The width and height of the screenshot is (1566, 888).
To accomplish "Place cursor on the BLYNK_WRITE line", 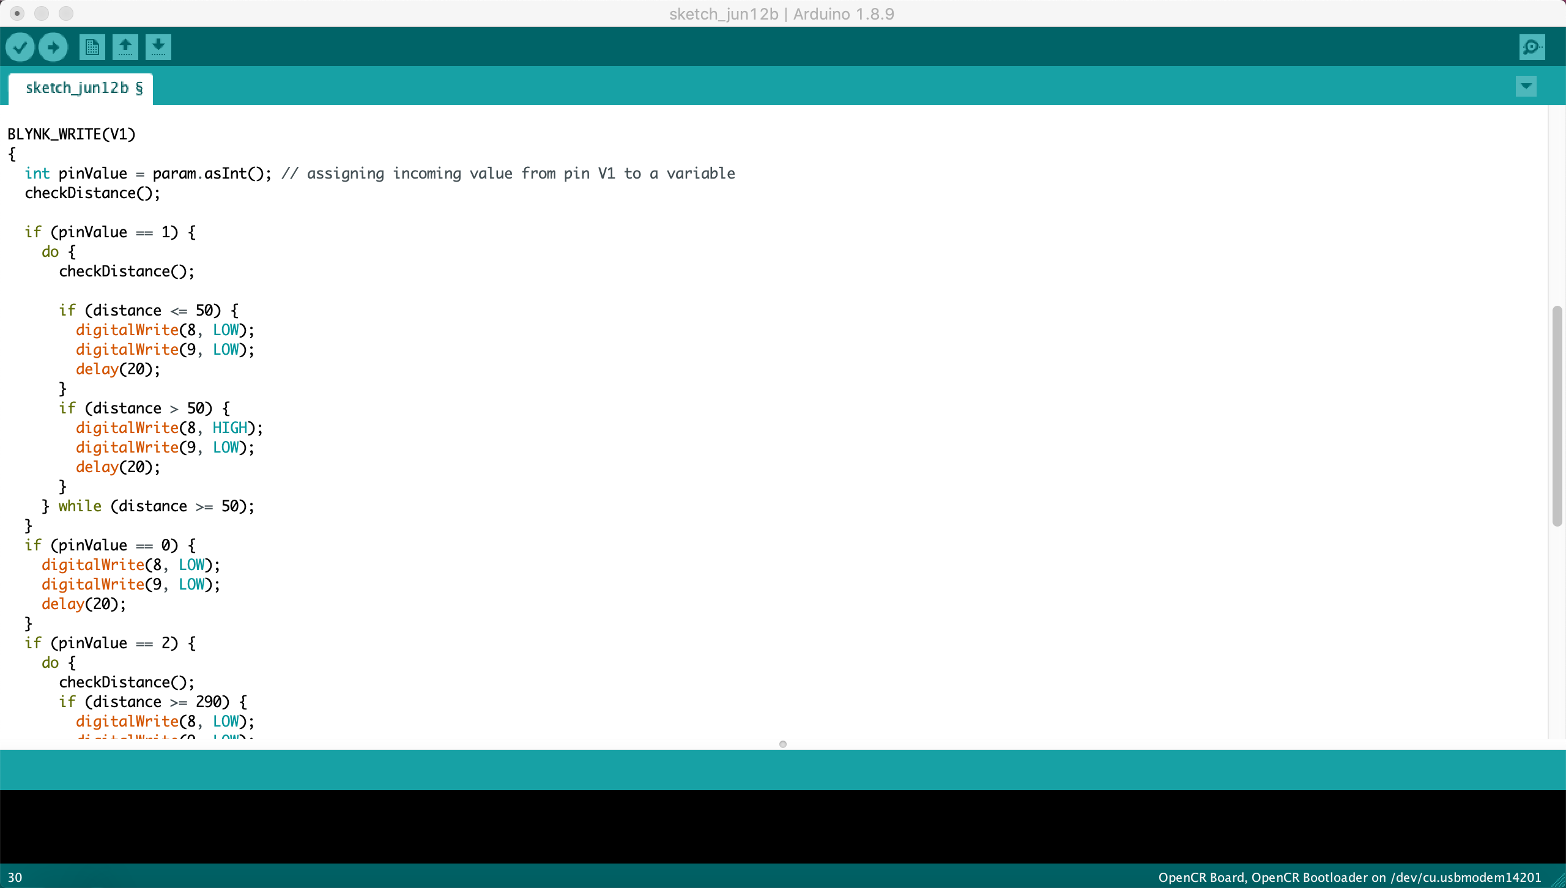I will (x=71, y=134).
